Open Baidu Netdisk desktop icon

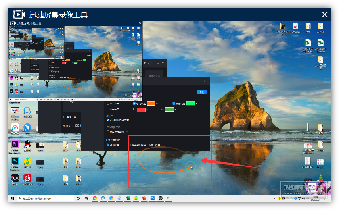point(15,128)
